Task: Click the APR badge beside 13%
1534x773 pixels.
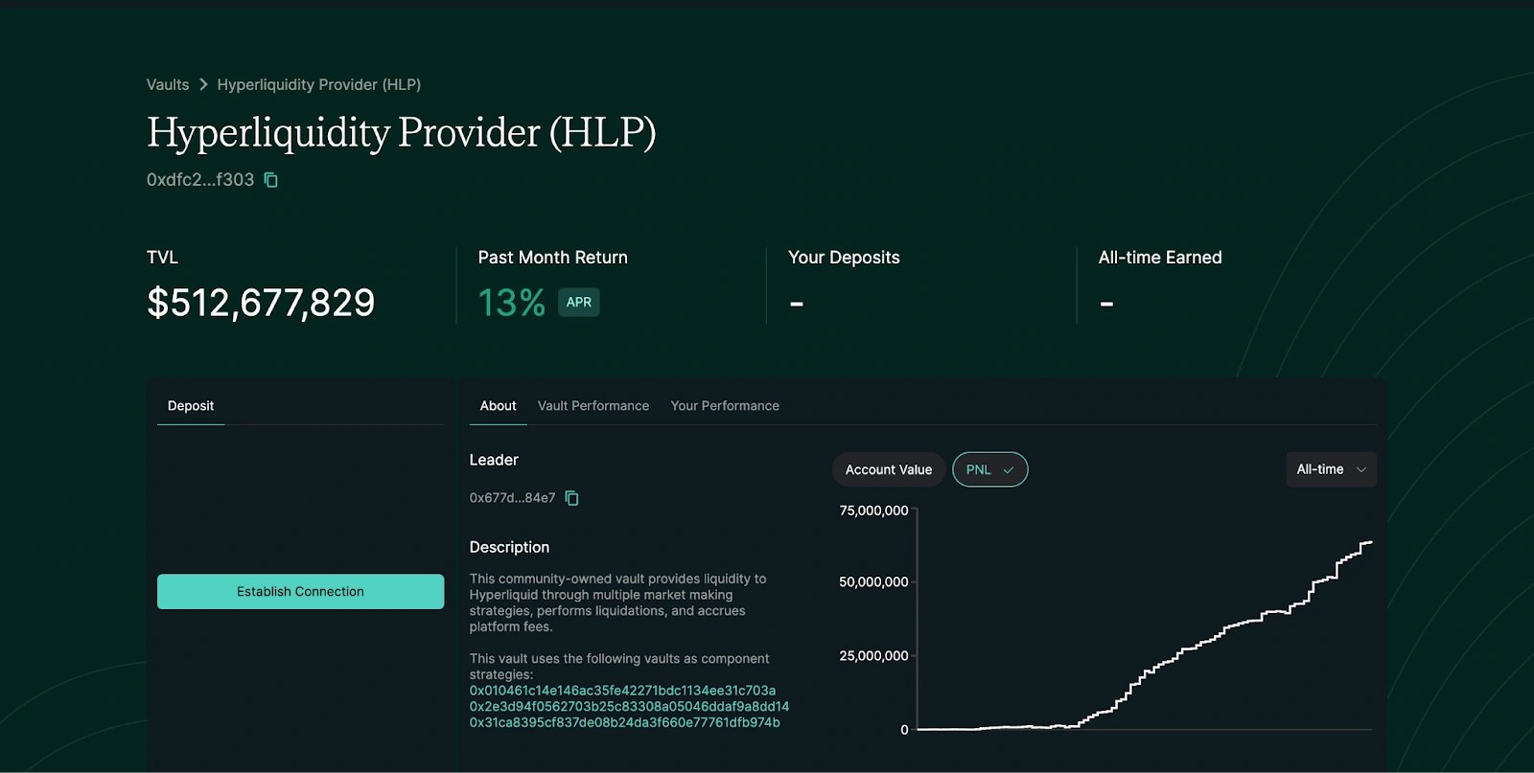Action: pos(578,303)
